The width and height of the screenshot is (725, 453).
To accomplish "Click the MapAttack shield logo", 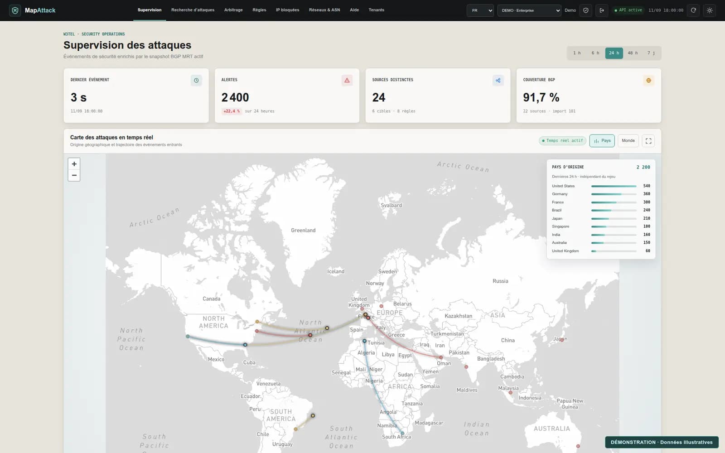I will [x=15, y=10].
